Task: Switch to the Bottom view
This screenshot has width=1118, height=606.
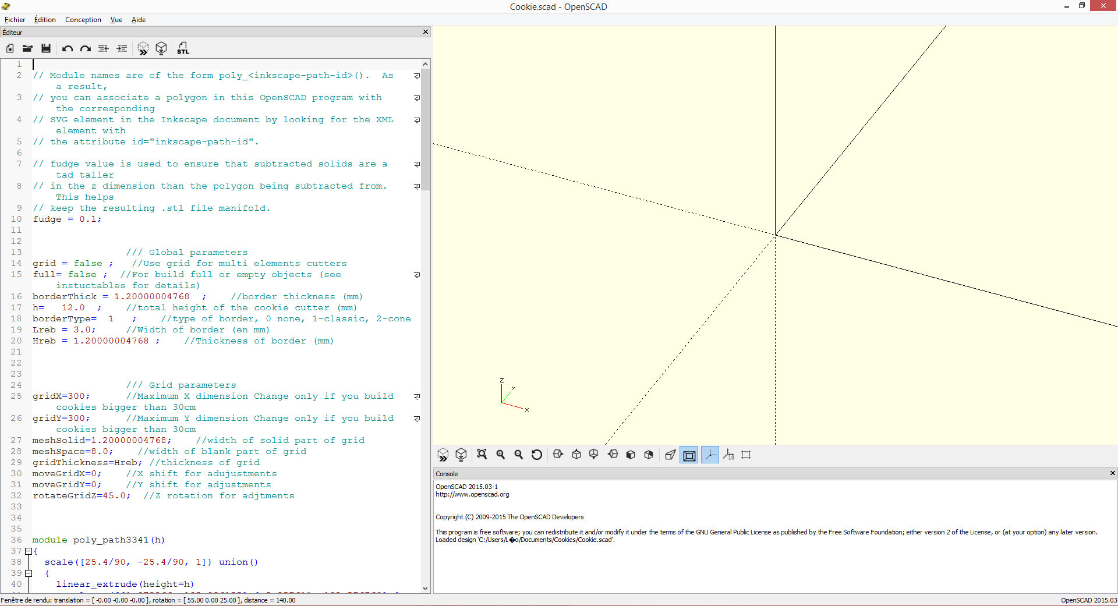Action: coord(594,455)
